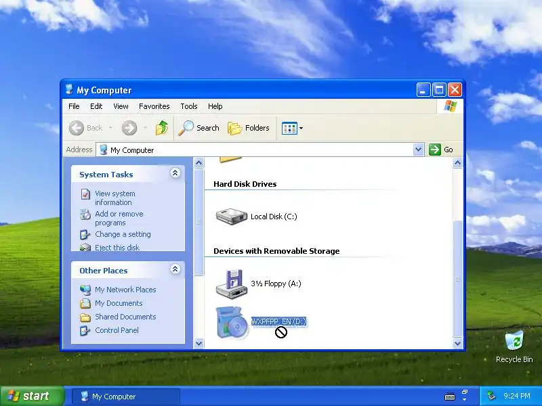Open the Help menu
The width and height of the screenshot is (542, 406).
[x=215, y=106]
